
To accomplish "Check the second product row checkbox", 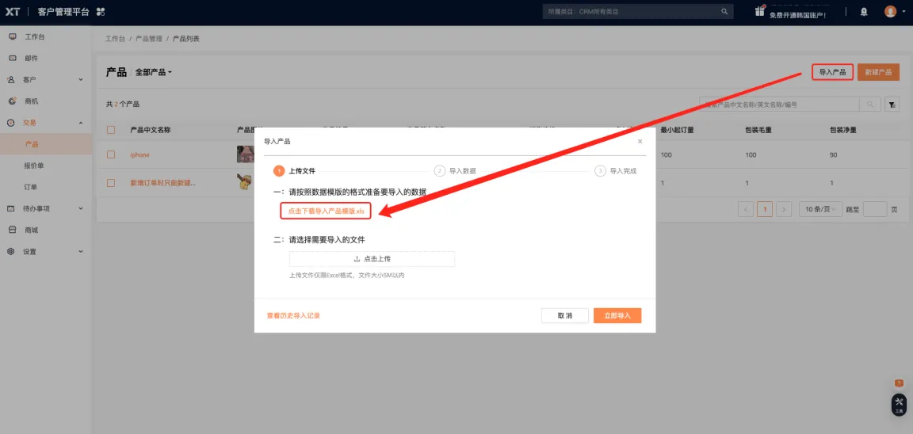I will (111, 183).
